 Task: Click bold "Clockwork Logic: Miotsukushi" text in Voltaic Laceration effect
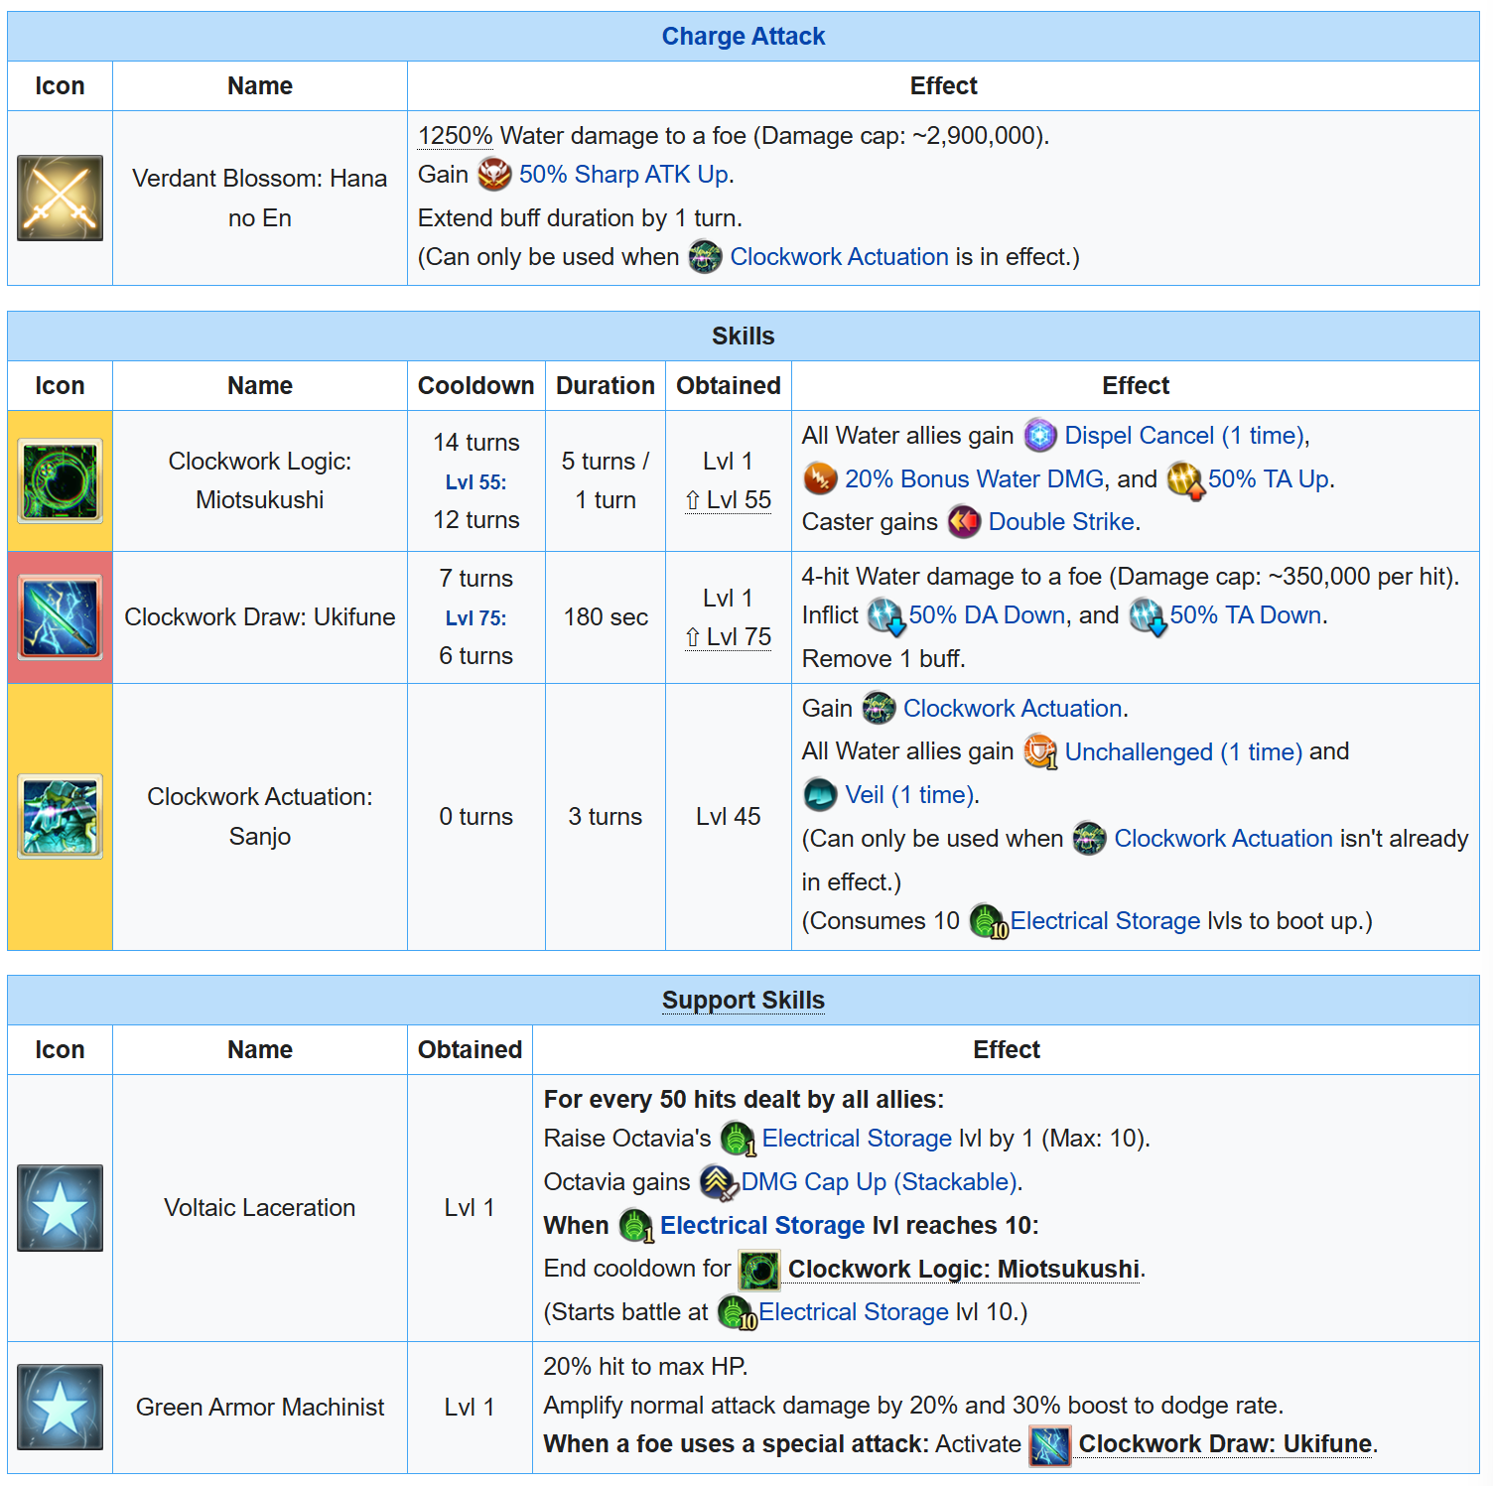[x=963, y=1270]
